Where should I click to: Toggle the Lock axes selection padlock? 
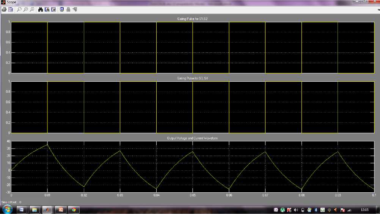pos(68,9)
